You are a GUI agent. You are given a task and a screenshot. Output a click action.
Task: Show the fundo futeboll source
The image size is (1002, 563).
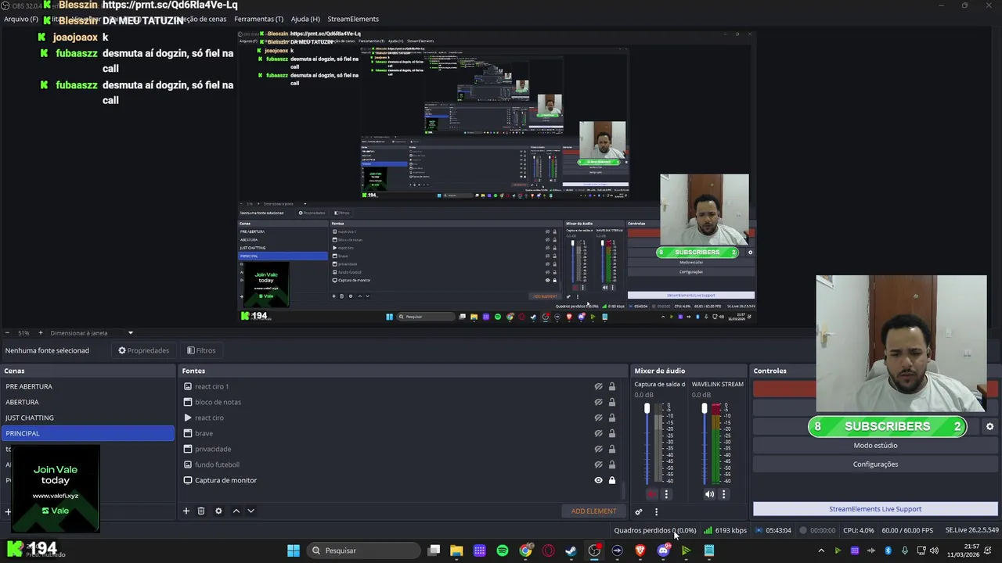[598, 464]
